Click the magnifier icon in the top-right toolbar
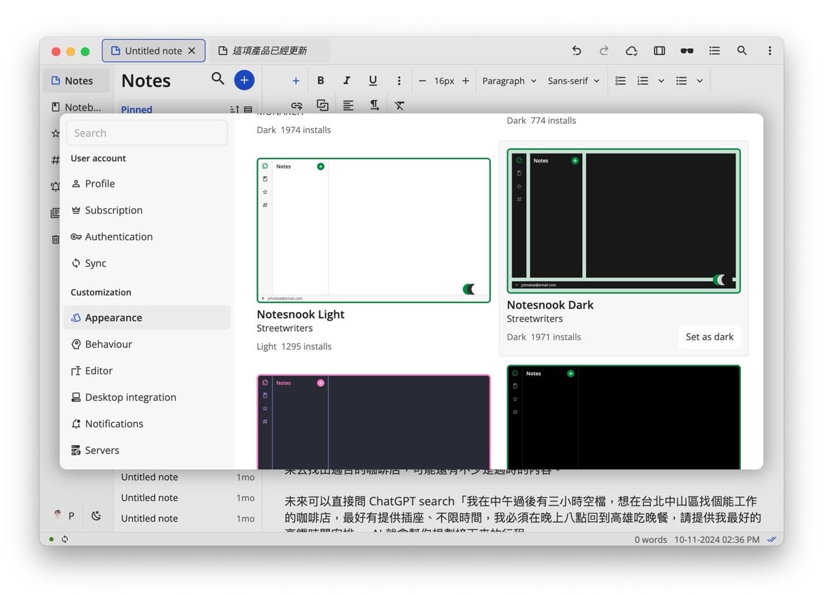 coord(742,51)
